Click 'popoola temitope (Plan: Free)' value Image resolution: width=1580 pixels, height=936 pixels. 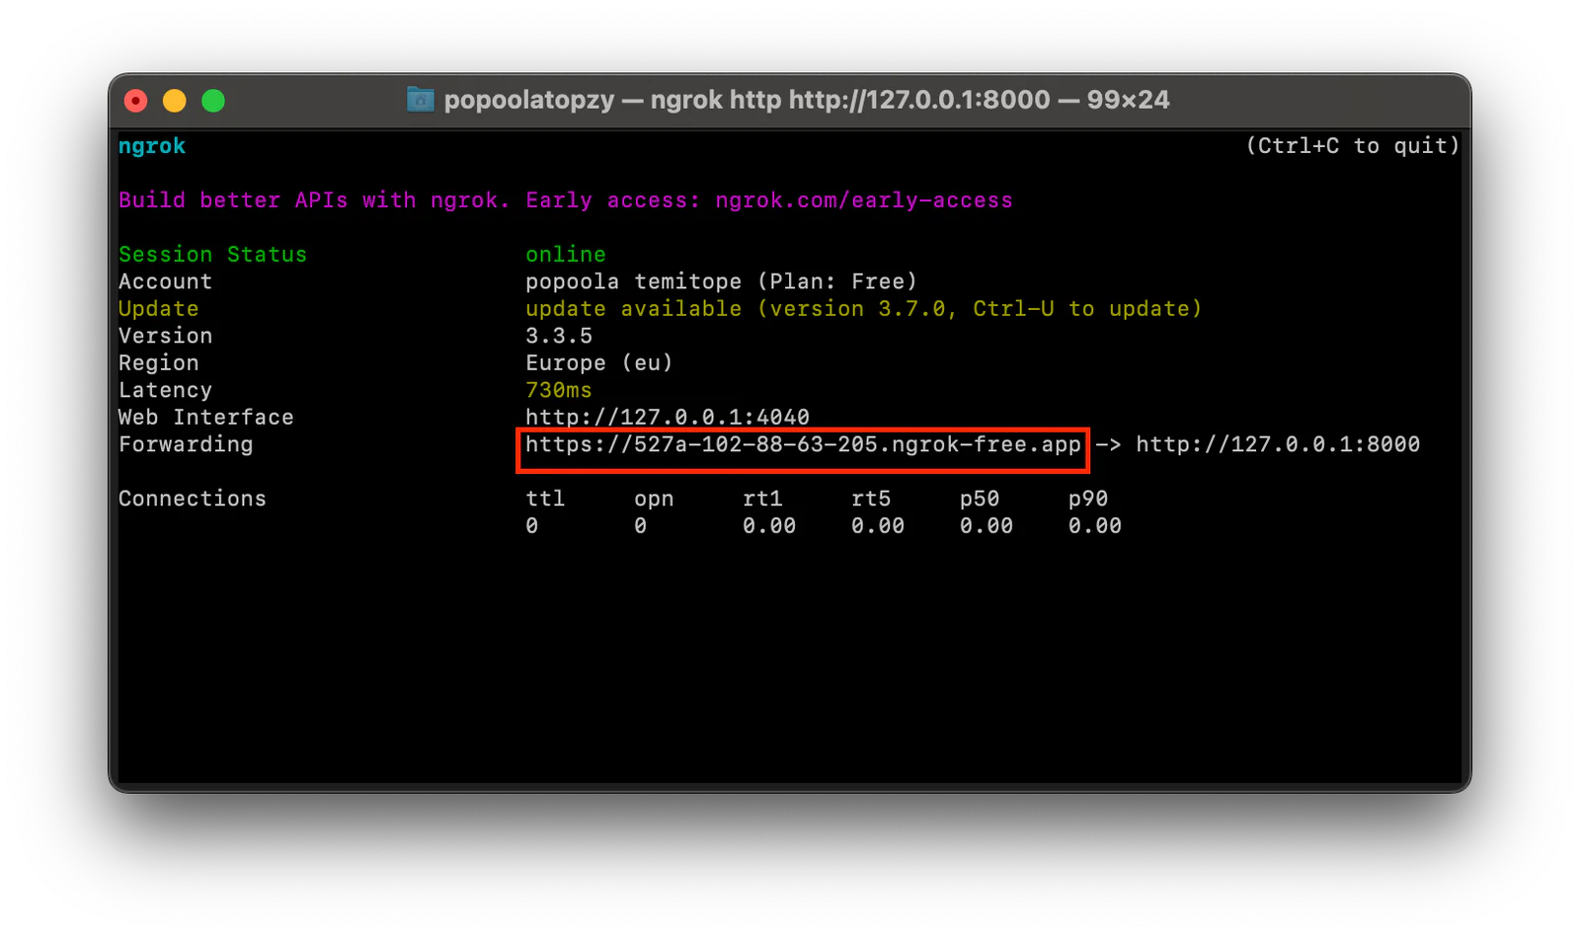tap(721, 281)
